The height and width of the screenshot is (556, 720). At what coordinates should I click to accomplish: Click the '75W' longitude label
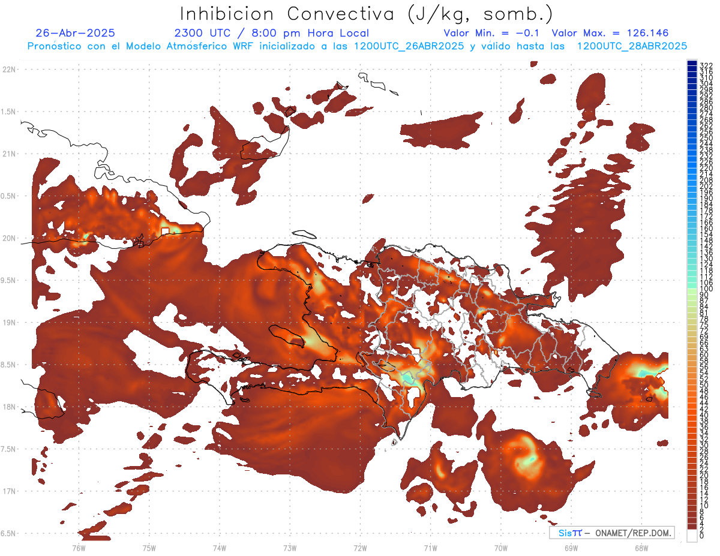[149, 547]
